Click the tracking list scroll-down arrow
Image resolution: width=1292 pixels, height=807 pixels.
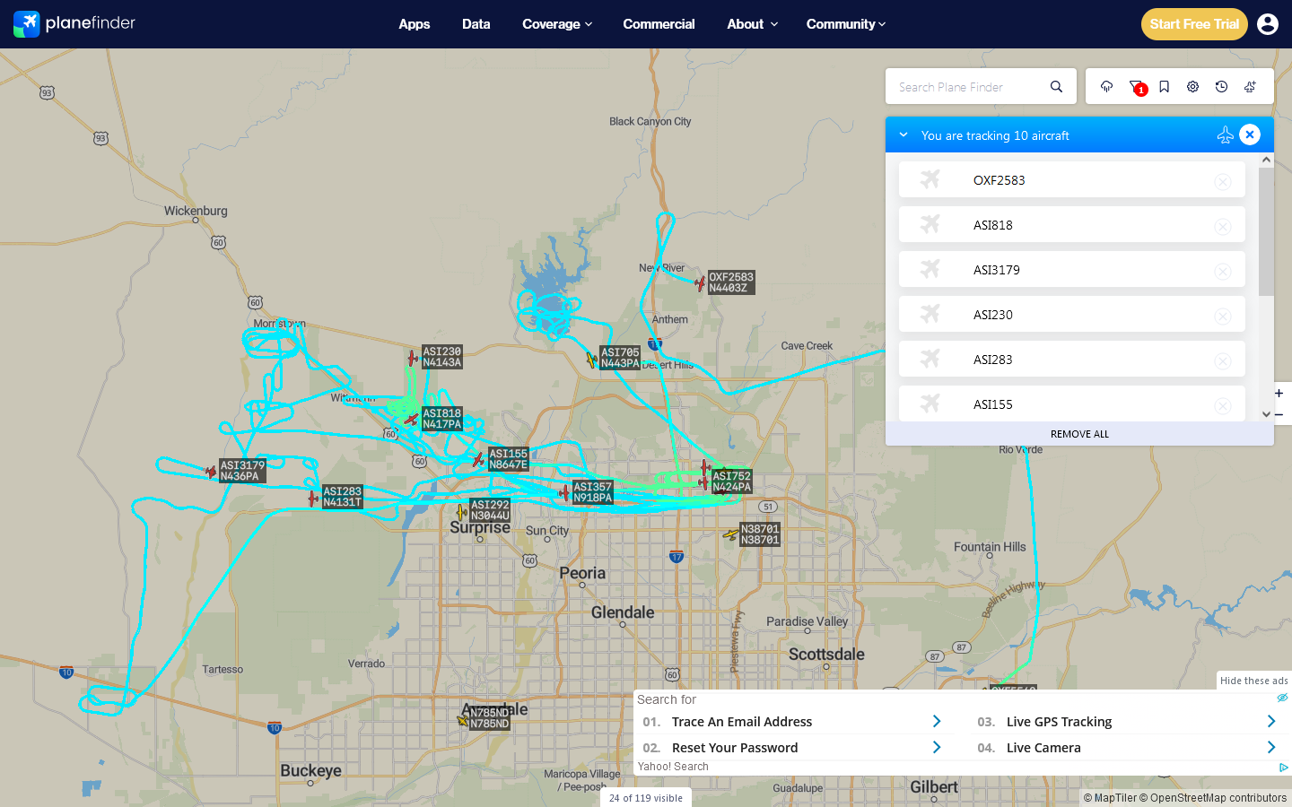1266,414
